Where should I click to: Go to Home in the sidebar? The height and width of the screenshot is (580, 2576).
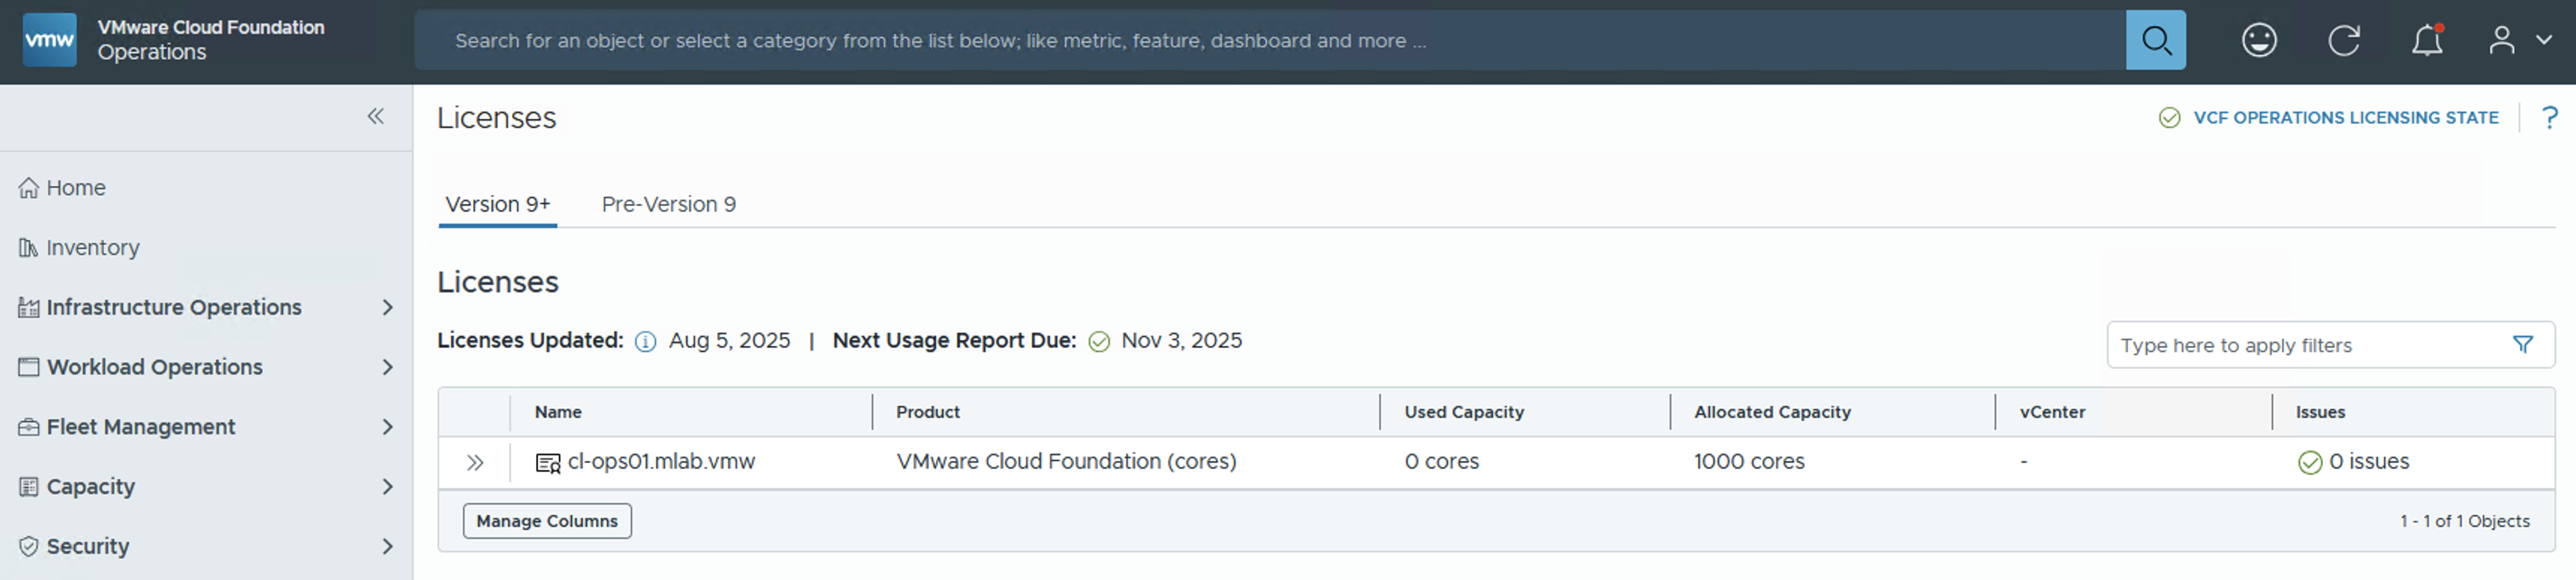click(75, 188)
